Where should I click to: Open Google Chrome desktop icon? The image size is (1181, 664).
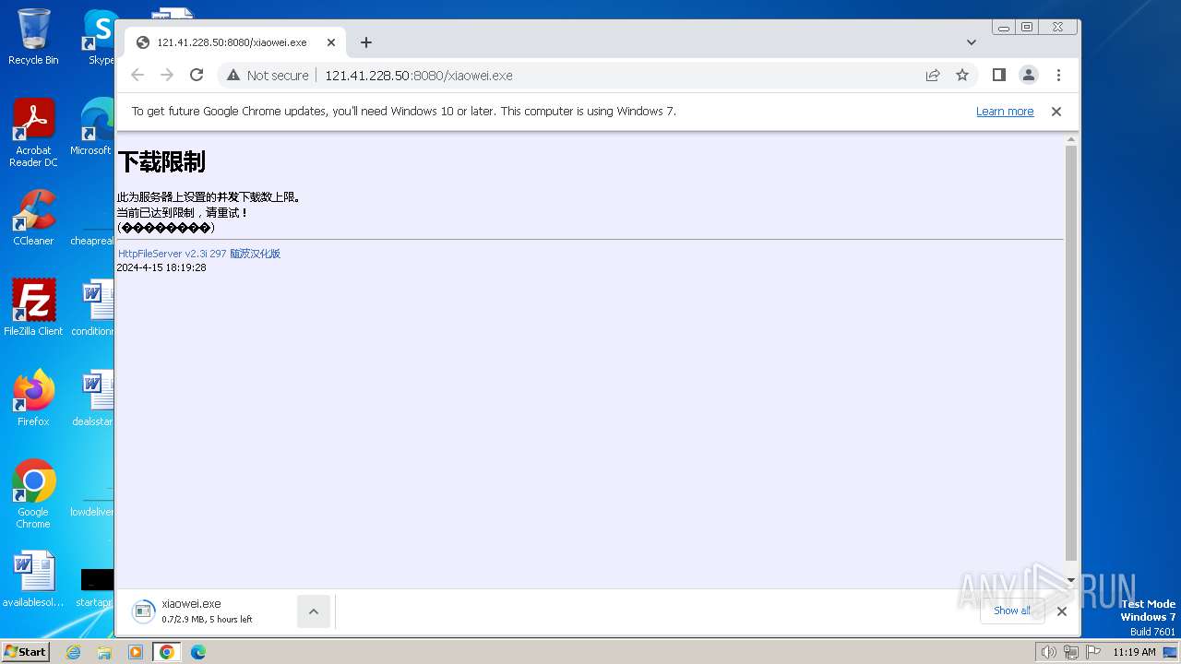pos(33,494)
